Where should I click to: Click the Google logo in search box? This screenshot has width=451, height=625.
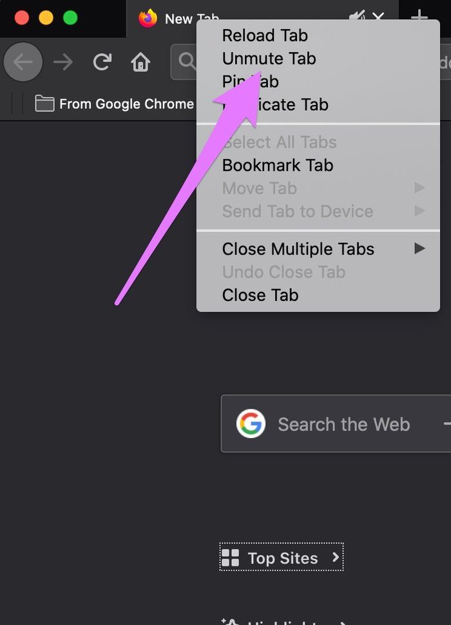point(251,423)
